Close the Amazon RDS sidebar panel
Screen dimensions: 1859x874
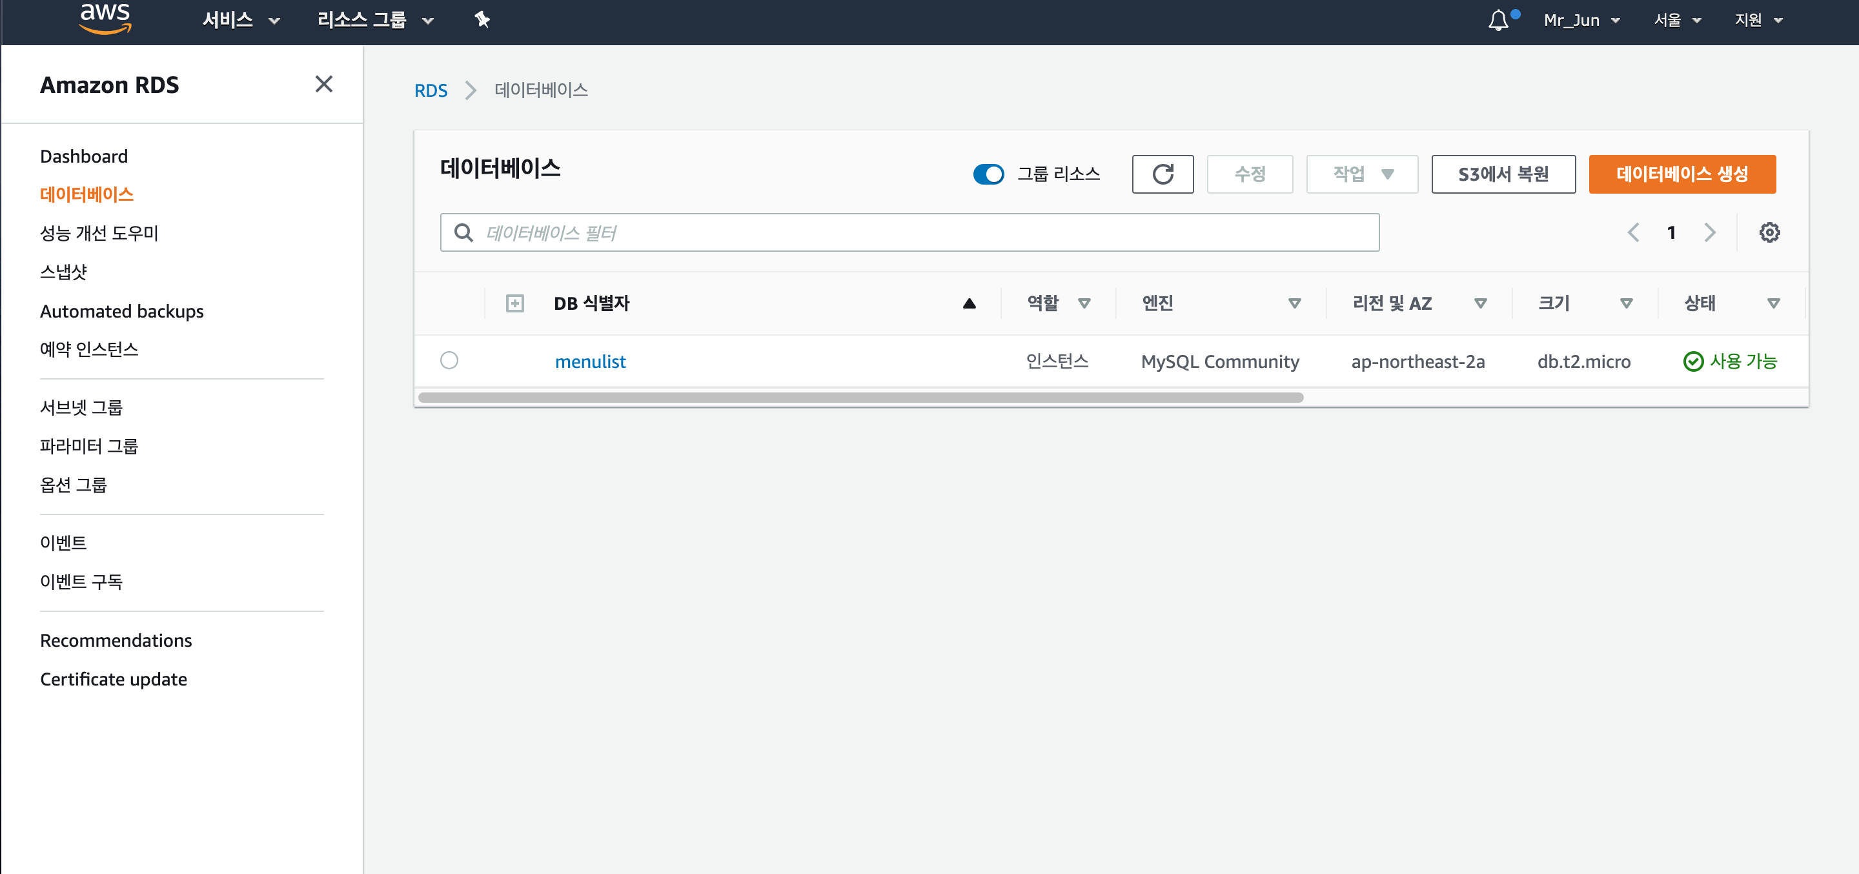324,85
